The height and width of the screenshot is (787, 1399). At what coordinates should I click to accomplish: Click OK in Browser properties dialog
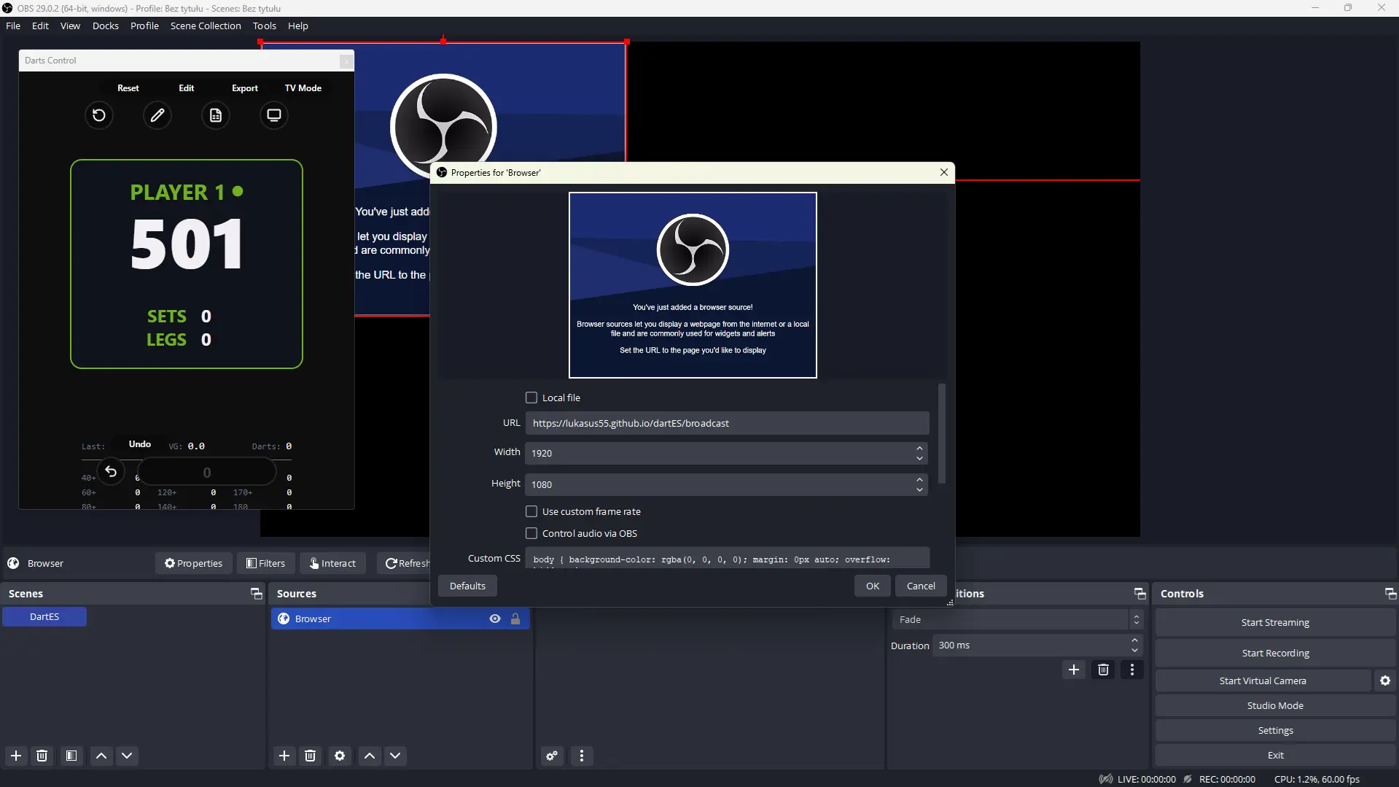[872, 586]
